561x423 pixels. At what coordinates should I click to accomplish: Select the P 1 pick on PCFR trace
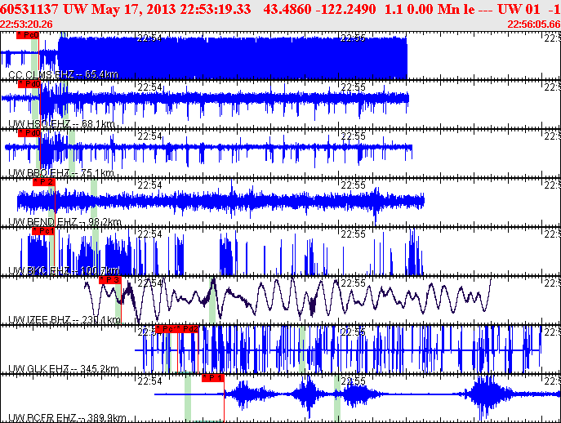[x=212, y=378]
